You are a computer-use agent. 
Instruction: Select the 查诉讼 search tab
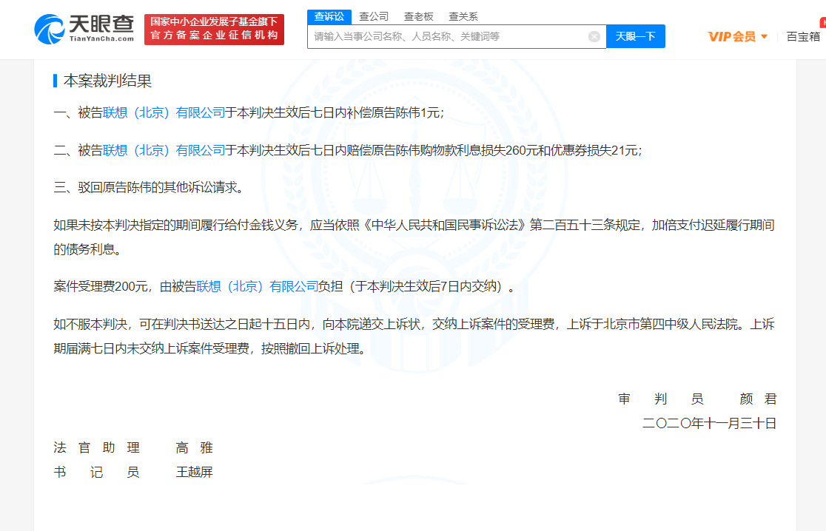(329, 17)
